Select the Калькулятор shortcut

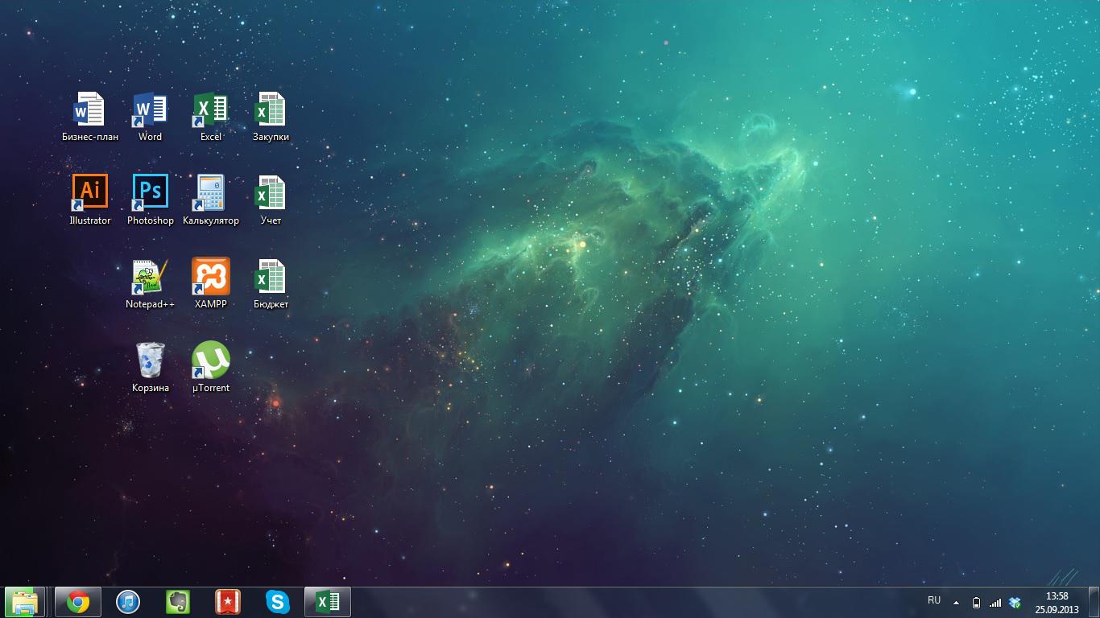coord(210,200)
